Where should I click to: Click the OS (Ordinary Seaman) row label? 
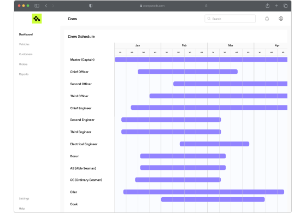[x=86, y=180]
